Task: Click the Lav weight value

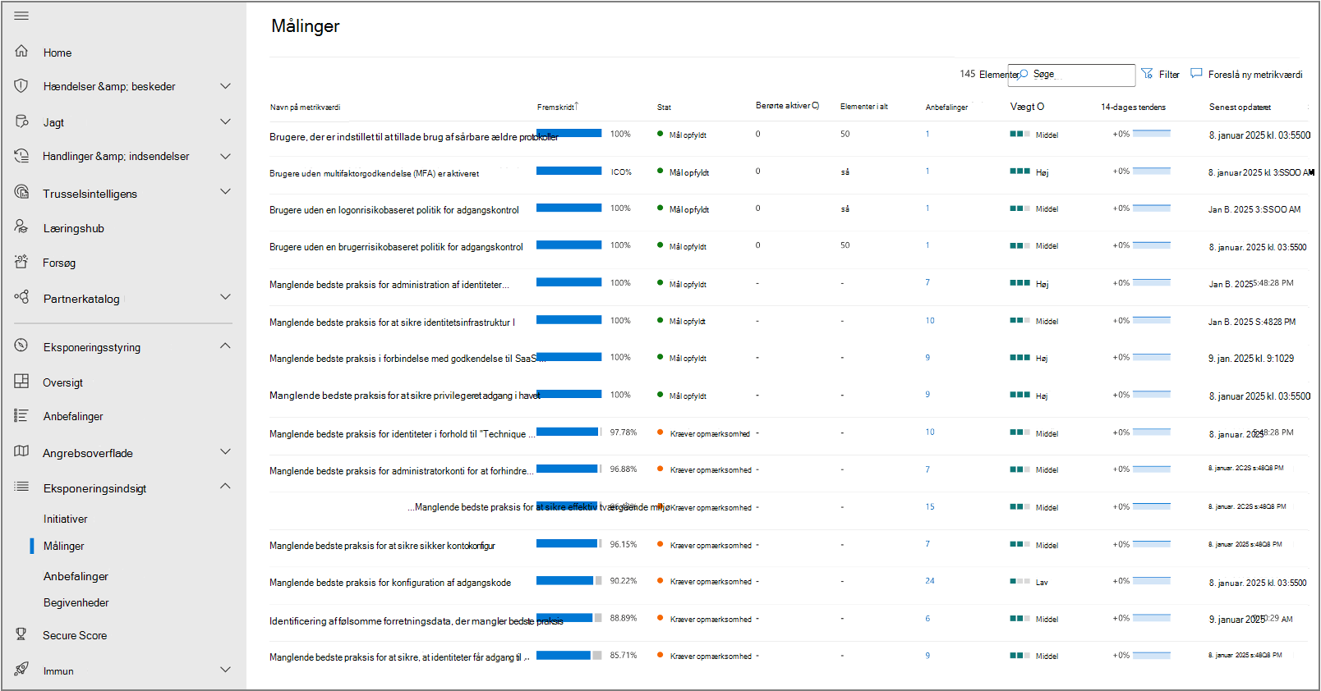Action: [x=1042, y=583]
